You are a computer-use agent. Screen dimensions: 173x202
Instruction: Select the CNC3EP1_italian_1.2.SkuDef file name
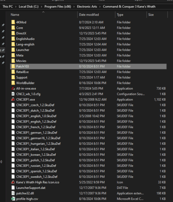36,149
